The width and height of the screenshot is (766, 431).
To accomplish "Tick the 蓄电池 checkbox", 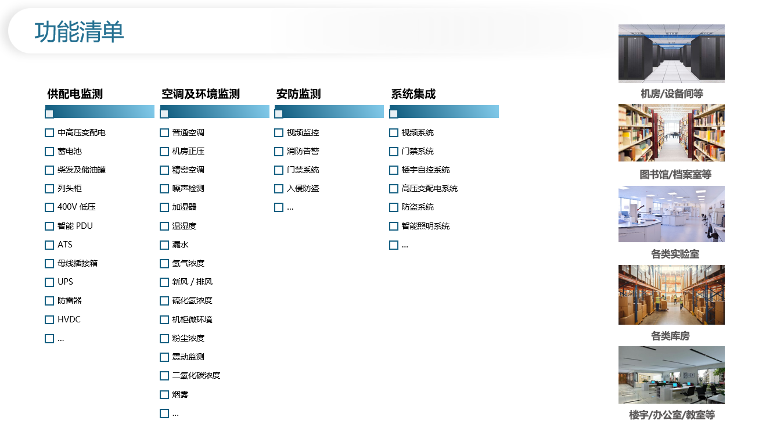I will point(49,152).
